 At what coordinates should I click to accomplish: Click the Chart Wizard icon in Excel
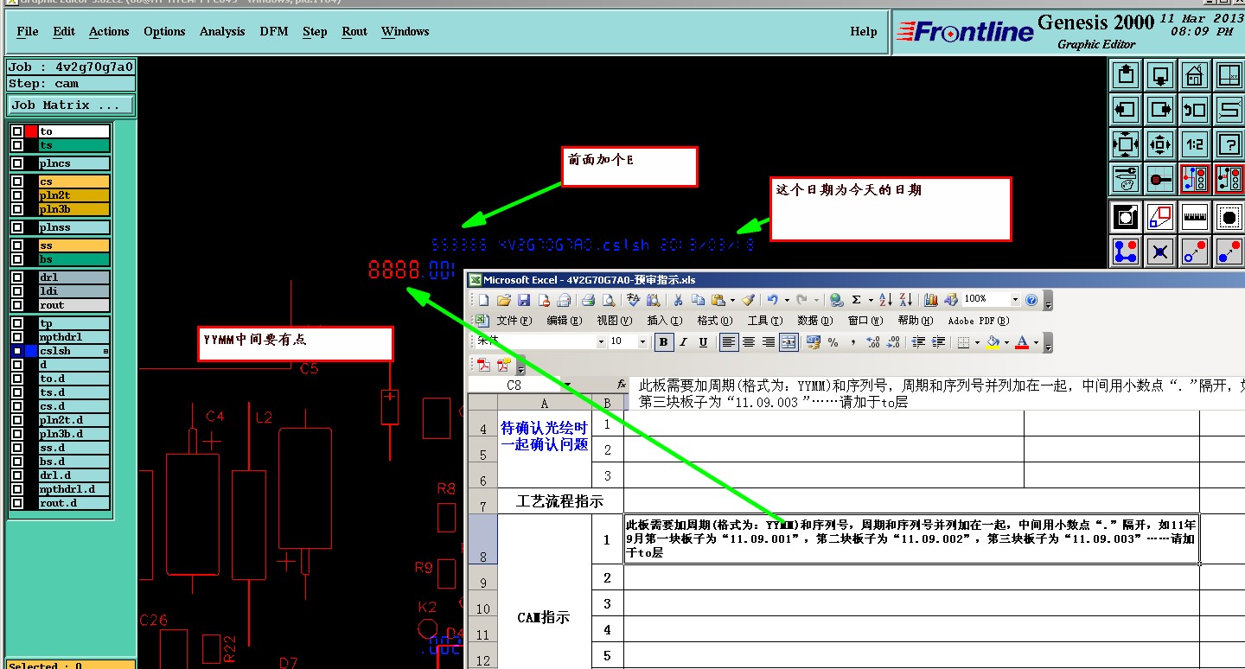[x=931, y=300]
